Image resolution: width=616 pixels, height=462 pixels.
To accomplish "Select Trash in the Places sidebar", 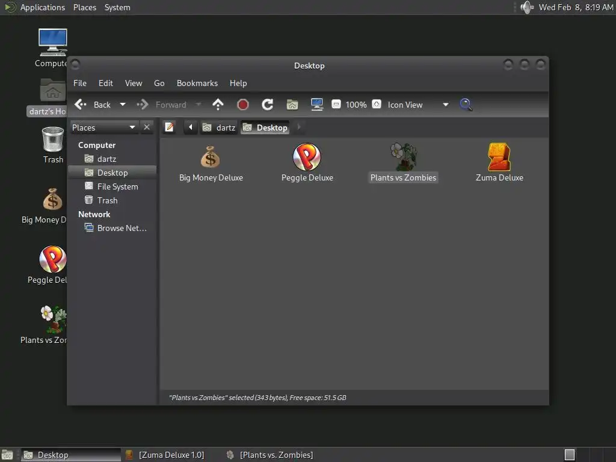I will (112, 200).
